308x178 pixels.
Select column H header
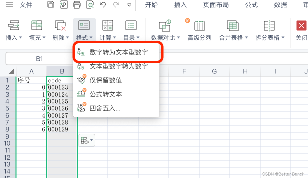click(245, 71)
